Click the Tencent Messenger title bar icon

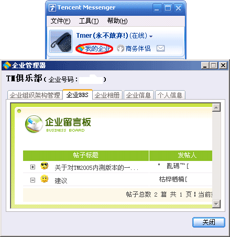point(52,8)
